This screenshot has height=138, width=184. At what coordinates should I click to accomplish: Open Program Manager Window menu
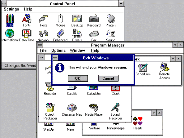(x=77, y=51)
